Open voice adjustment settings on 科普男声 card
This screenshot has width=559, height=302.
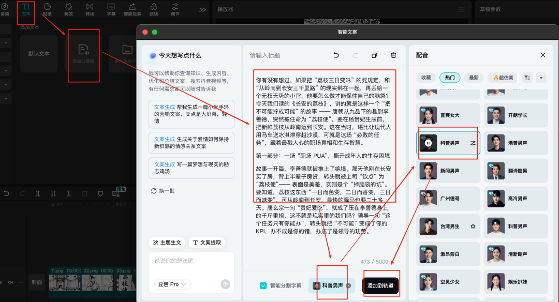[x=473, y=143]
